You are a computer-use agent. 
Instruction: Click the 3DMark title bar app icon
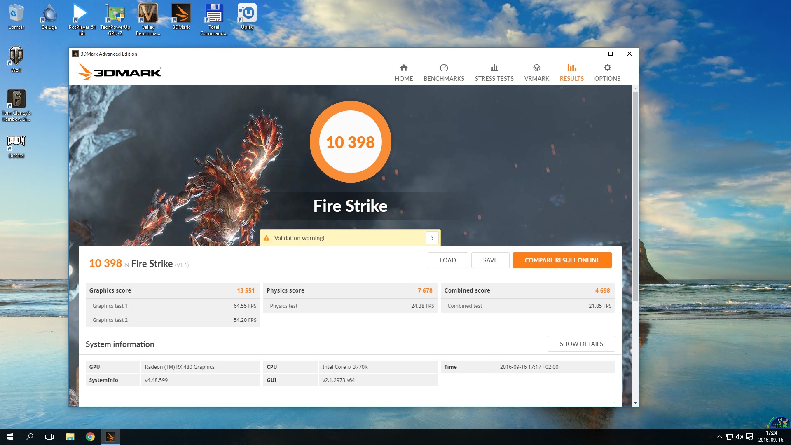(x=75, y=54)
